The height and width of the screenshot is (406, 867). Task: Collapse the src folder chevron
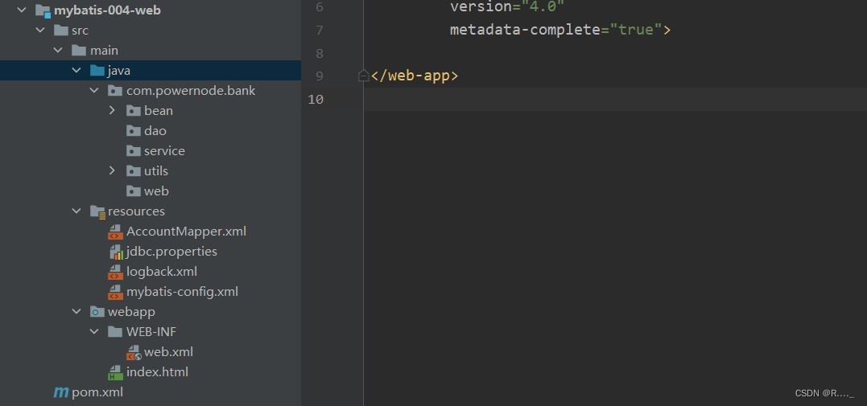[x=40, y=30]
